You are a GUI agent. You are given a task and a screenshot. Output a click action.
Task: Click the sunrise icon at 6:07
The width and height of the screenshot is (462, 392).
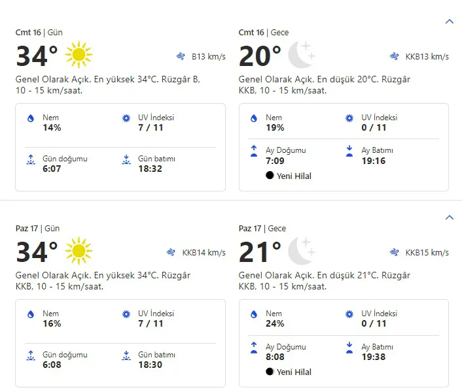[30, 159]
